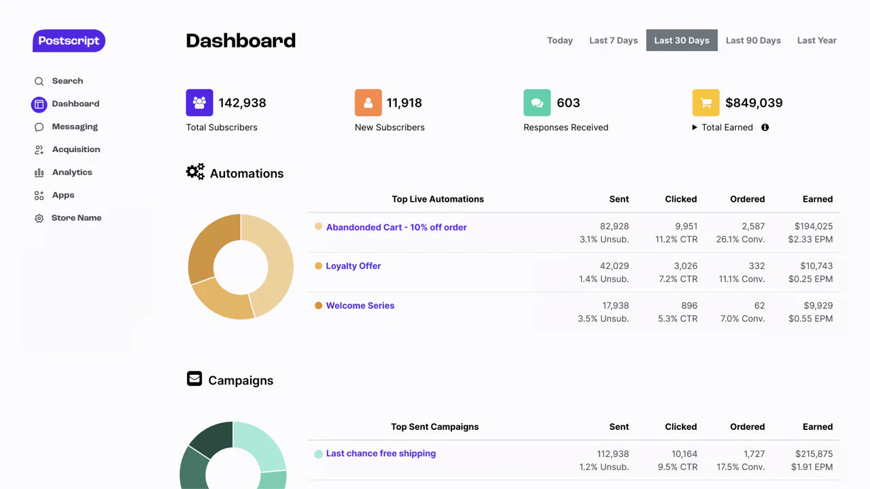Open Messaging via its speech bubble icon
Screen dimensions: 870x489
(x=39, y=127)
